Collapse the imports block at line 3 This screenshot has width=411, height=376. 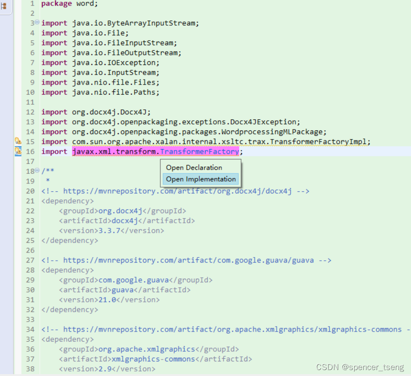37,23
